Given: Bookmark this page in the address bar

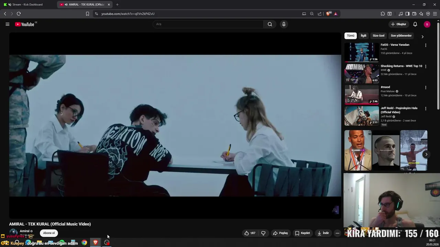Looking at the screenshot, I should coord(87,14).
